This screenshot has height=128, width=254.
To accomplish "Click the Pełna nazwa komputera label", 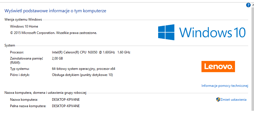I will tap(28, 106).
